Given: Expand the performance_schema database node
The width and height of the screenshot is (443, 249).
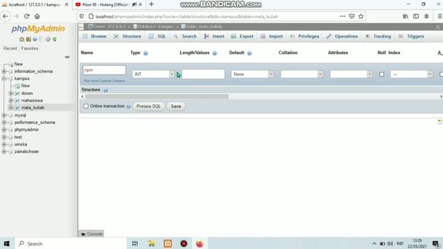Looking at the screenshot, I should coord(4,122).
